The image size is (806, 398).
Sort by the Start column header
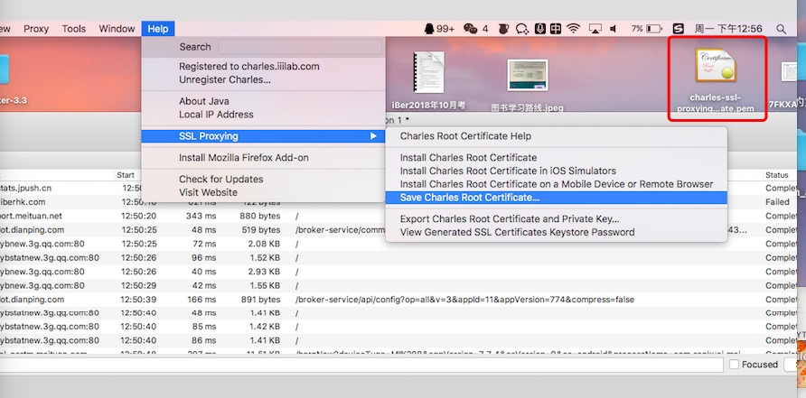[x=126, y=175]
